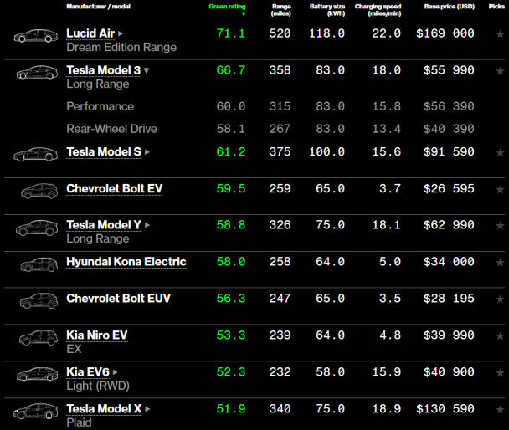Select the Tesla Model 3 Performance row
Image resolution: width=509 pixels, height=430 pixels.
tap(100, 106)
